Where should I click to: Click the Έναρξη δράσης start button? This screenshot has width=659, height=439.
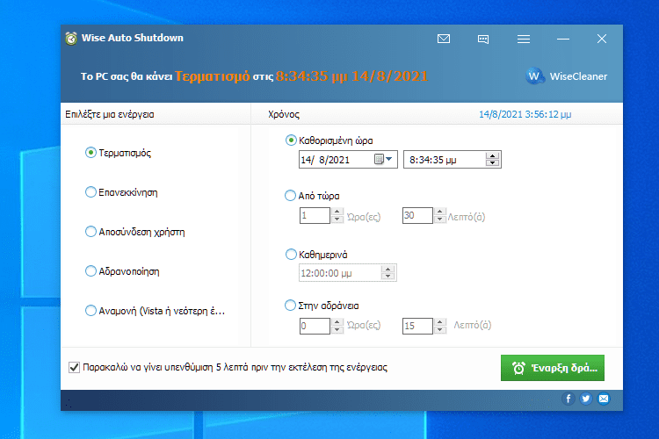coord(553,368)
